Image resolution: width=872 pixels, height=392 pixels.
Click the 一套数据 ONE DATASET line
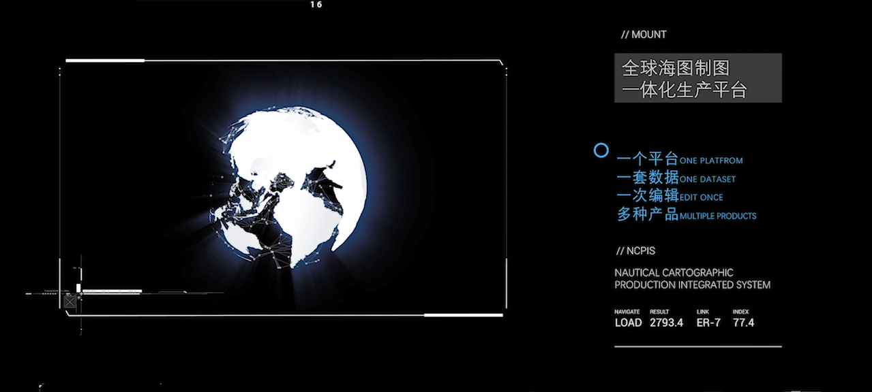(676, 178)
